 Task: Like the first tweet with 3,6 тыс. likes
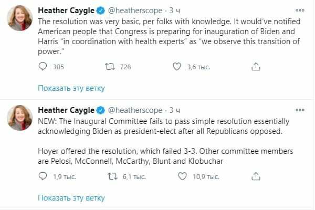pos(178,66)
